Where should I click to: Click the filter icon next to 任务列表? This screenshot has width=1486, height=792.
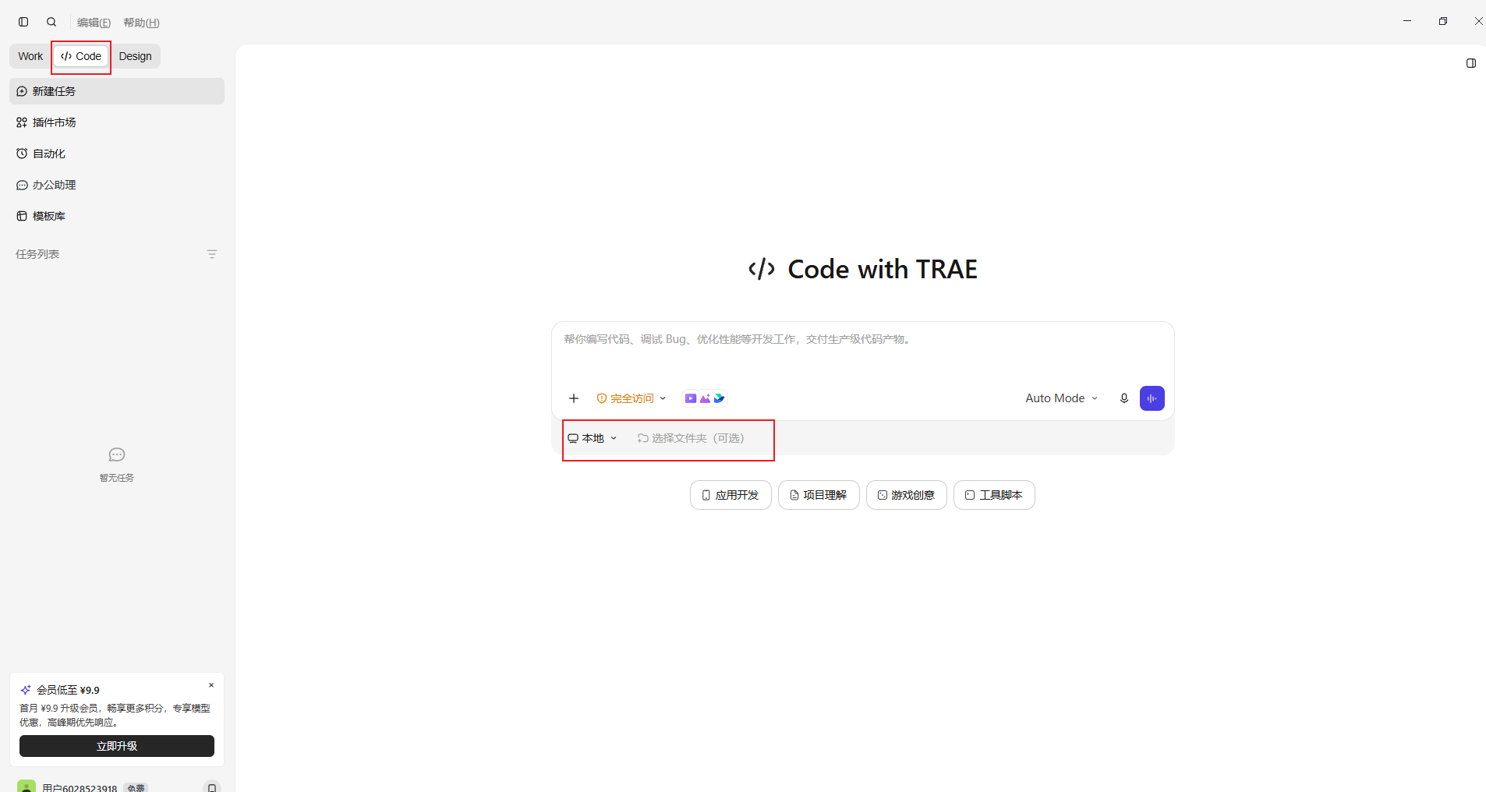tap(212, 254)
